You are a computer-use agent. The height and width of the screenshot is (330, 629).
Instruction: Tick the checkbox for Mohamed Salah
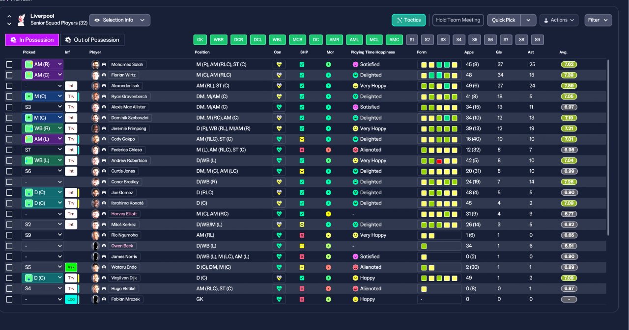pyautogui.click(x=9, y=64)
